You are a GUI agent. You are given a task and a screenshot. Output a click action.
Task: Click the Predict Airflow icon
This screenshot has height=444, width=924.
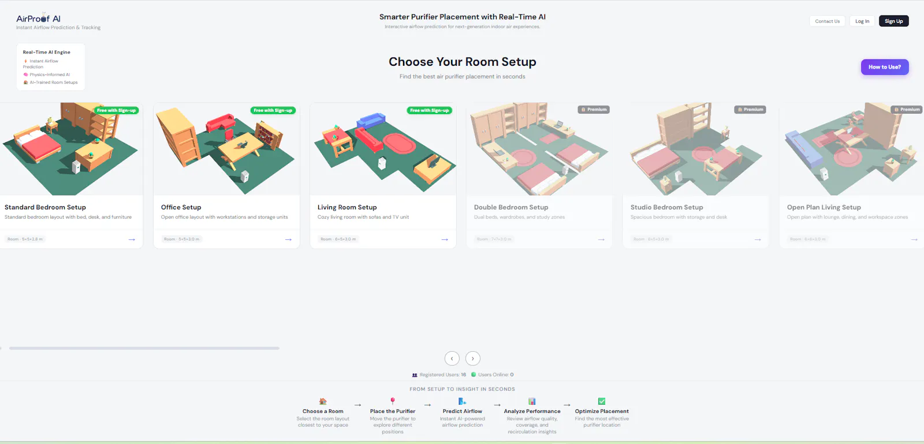coord(462,401)
